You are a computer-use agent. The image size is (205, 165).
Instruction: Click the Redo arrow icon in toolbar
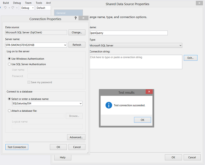tap(13, 8)
